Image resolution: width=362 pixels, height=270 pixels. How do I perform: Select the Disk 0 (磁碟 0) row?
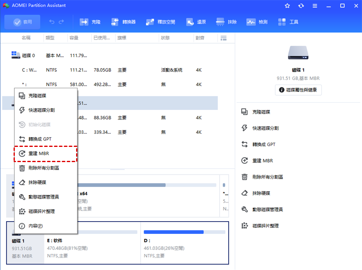coord(110,55)
